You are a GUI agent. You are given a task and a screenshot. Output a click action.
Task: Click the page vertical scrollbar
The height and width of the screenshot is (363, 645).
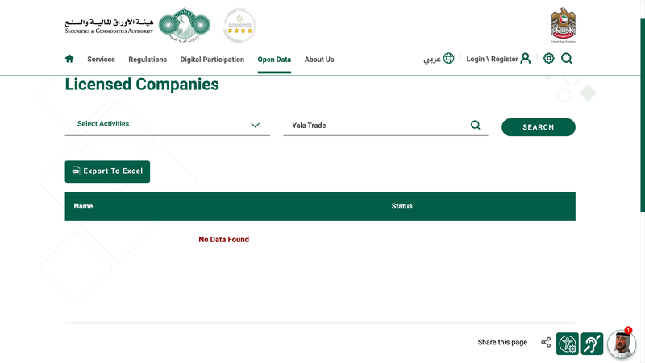coord(643,115)
